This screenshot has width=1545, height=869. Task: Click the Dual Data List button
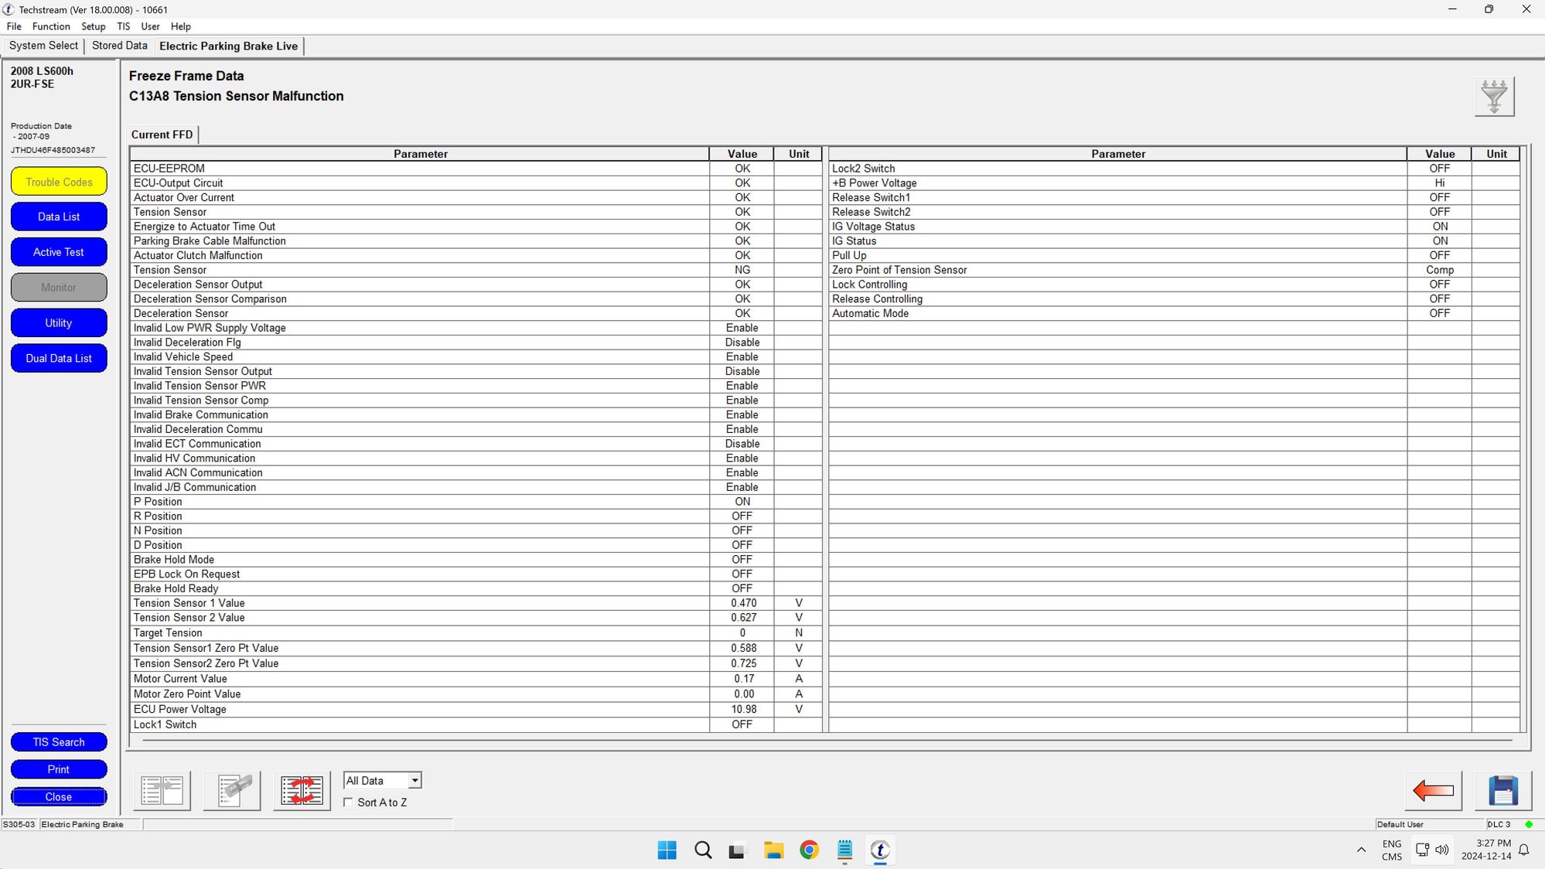[x=59, y=359]
